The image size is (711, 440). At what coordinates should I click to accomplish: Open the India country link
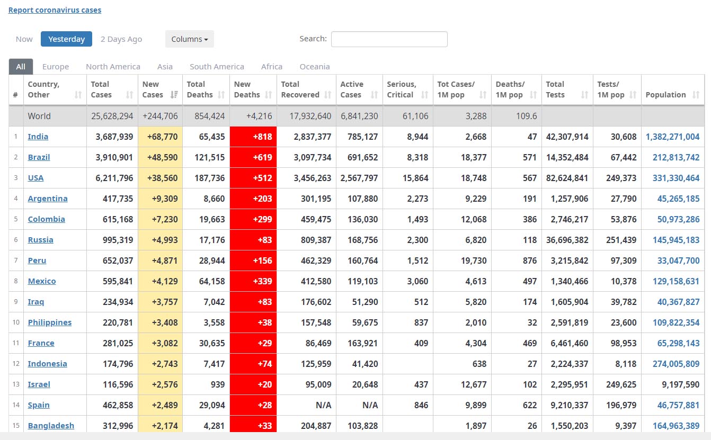tap(38, 137)
